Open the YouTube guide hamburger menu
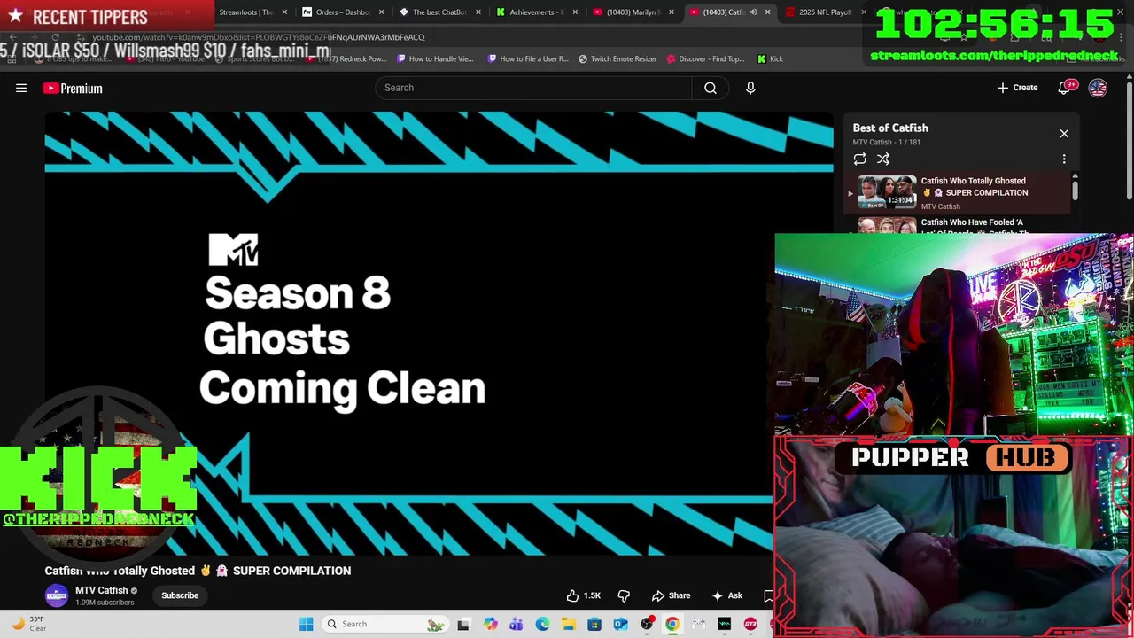 click(x=21, y=88)
